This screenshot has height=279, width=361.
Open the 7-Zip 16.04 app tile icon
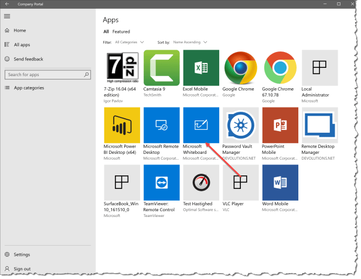[122, 68]
